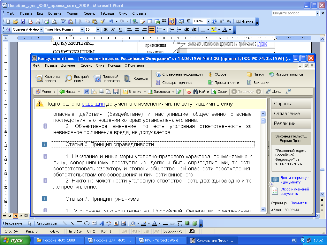Click the print icon in КонсультантПлюс toolbar
Viewport: 327px width, 245px height.
[x=101, y=92]
